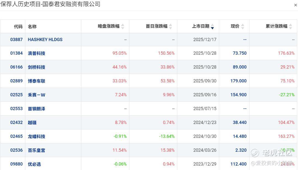Click current price 154.900
The image size is (298, 170).
coord(238,95)
